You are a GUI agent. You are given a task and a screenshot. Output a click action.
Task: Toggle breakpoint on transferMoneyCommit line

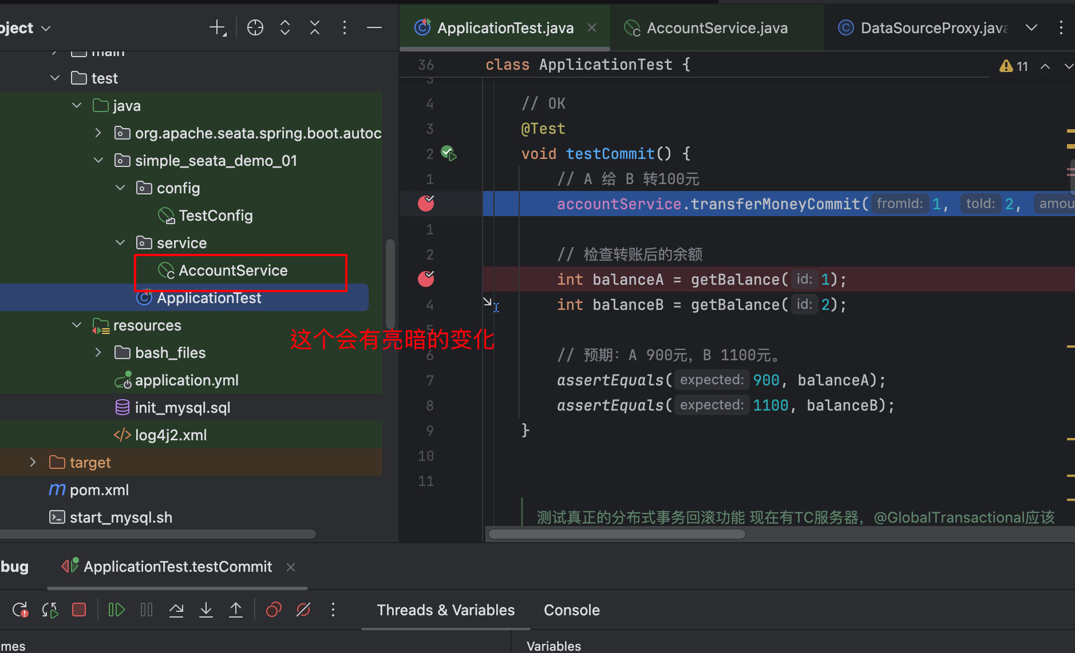(x=426, y=204)
